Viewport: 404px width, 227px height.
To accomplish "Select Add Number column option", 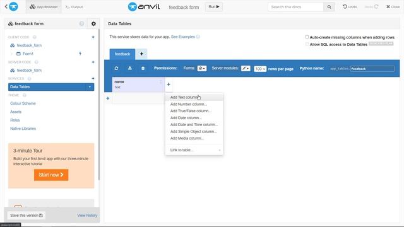I will click(x=194, y=104).
